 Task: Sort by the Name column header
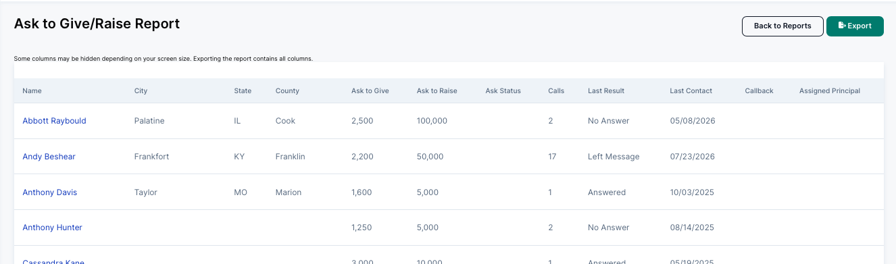[x=32, y=90]
